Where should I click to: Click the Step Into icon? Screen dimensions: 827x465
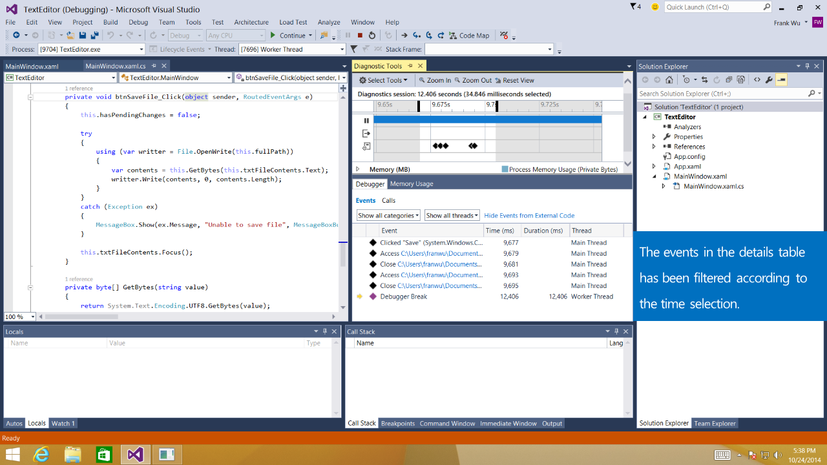point(417,36)
